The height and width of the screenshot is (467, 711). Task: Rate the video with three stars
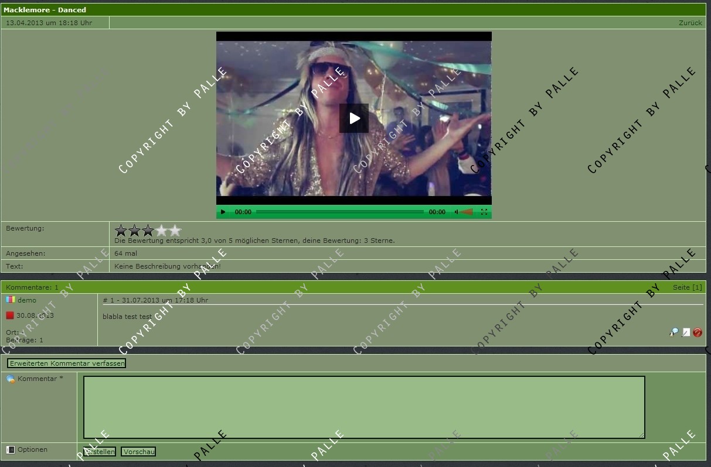coord(148,231)
